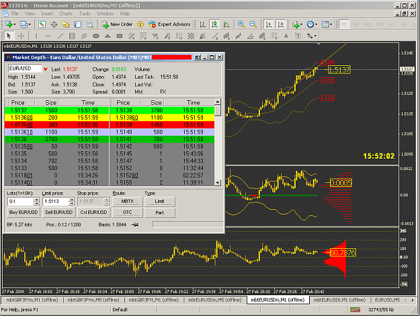Select the Trendline drawing tool

point(60,36)
